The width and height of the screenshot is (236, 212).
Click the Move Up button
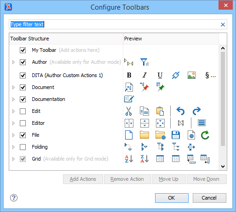(x=169, y=179)
